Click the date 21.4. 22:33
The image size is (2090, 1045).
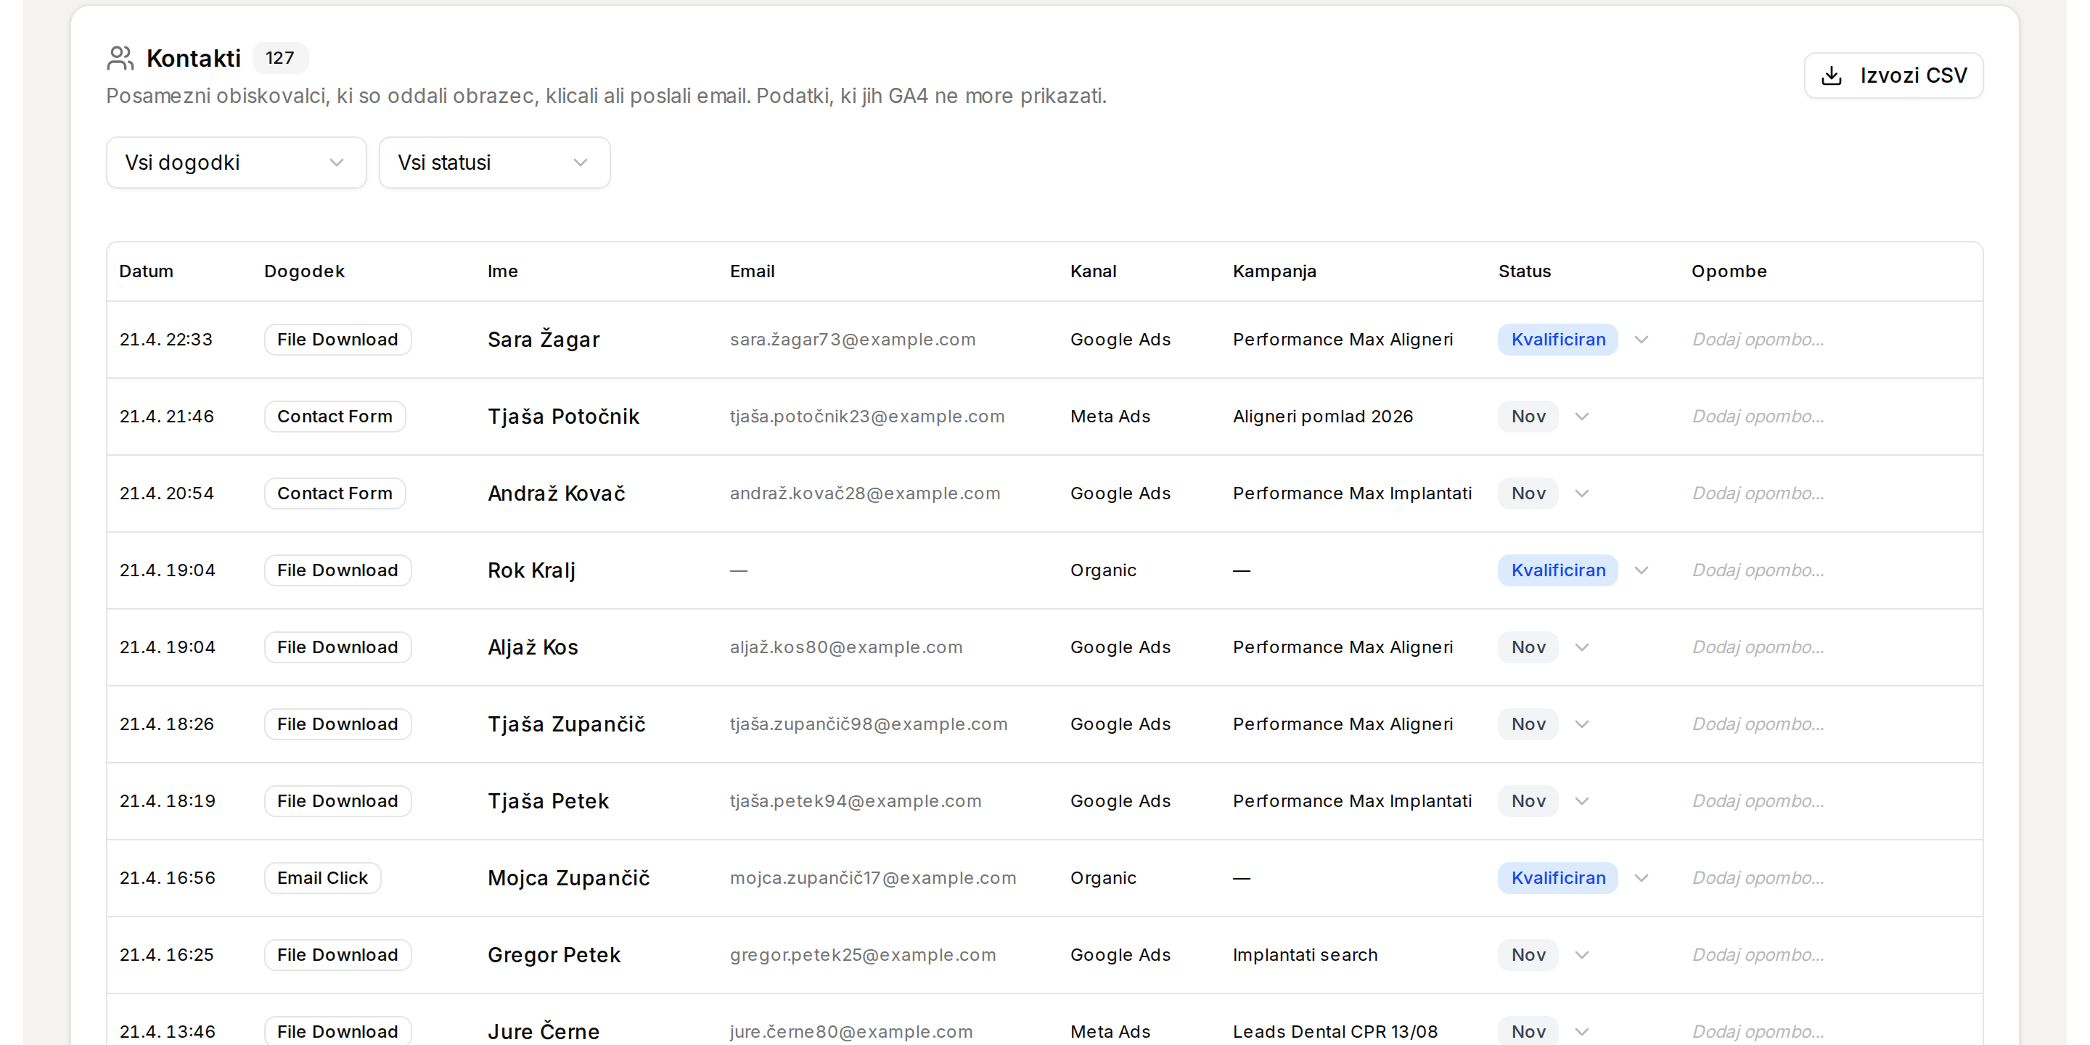(x=166, y=340)
